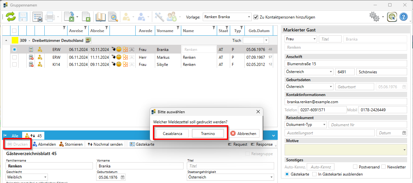Click the registration form icon in Branka's row
This screenshot has width=413, height=183.
click(31, 50)
